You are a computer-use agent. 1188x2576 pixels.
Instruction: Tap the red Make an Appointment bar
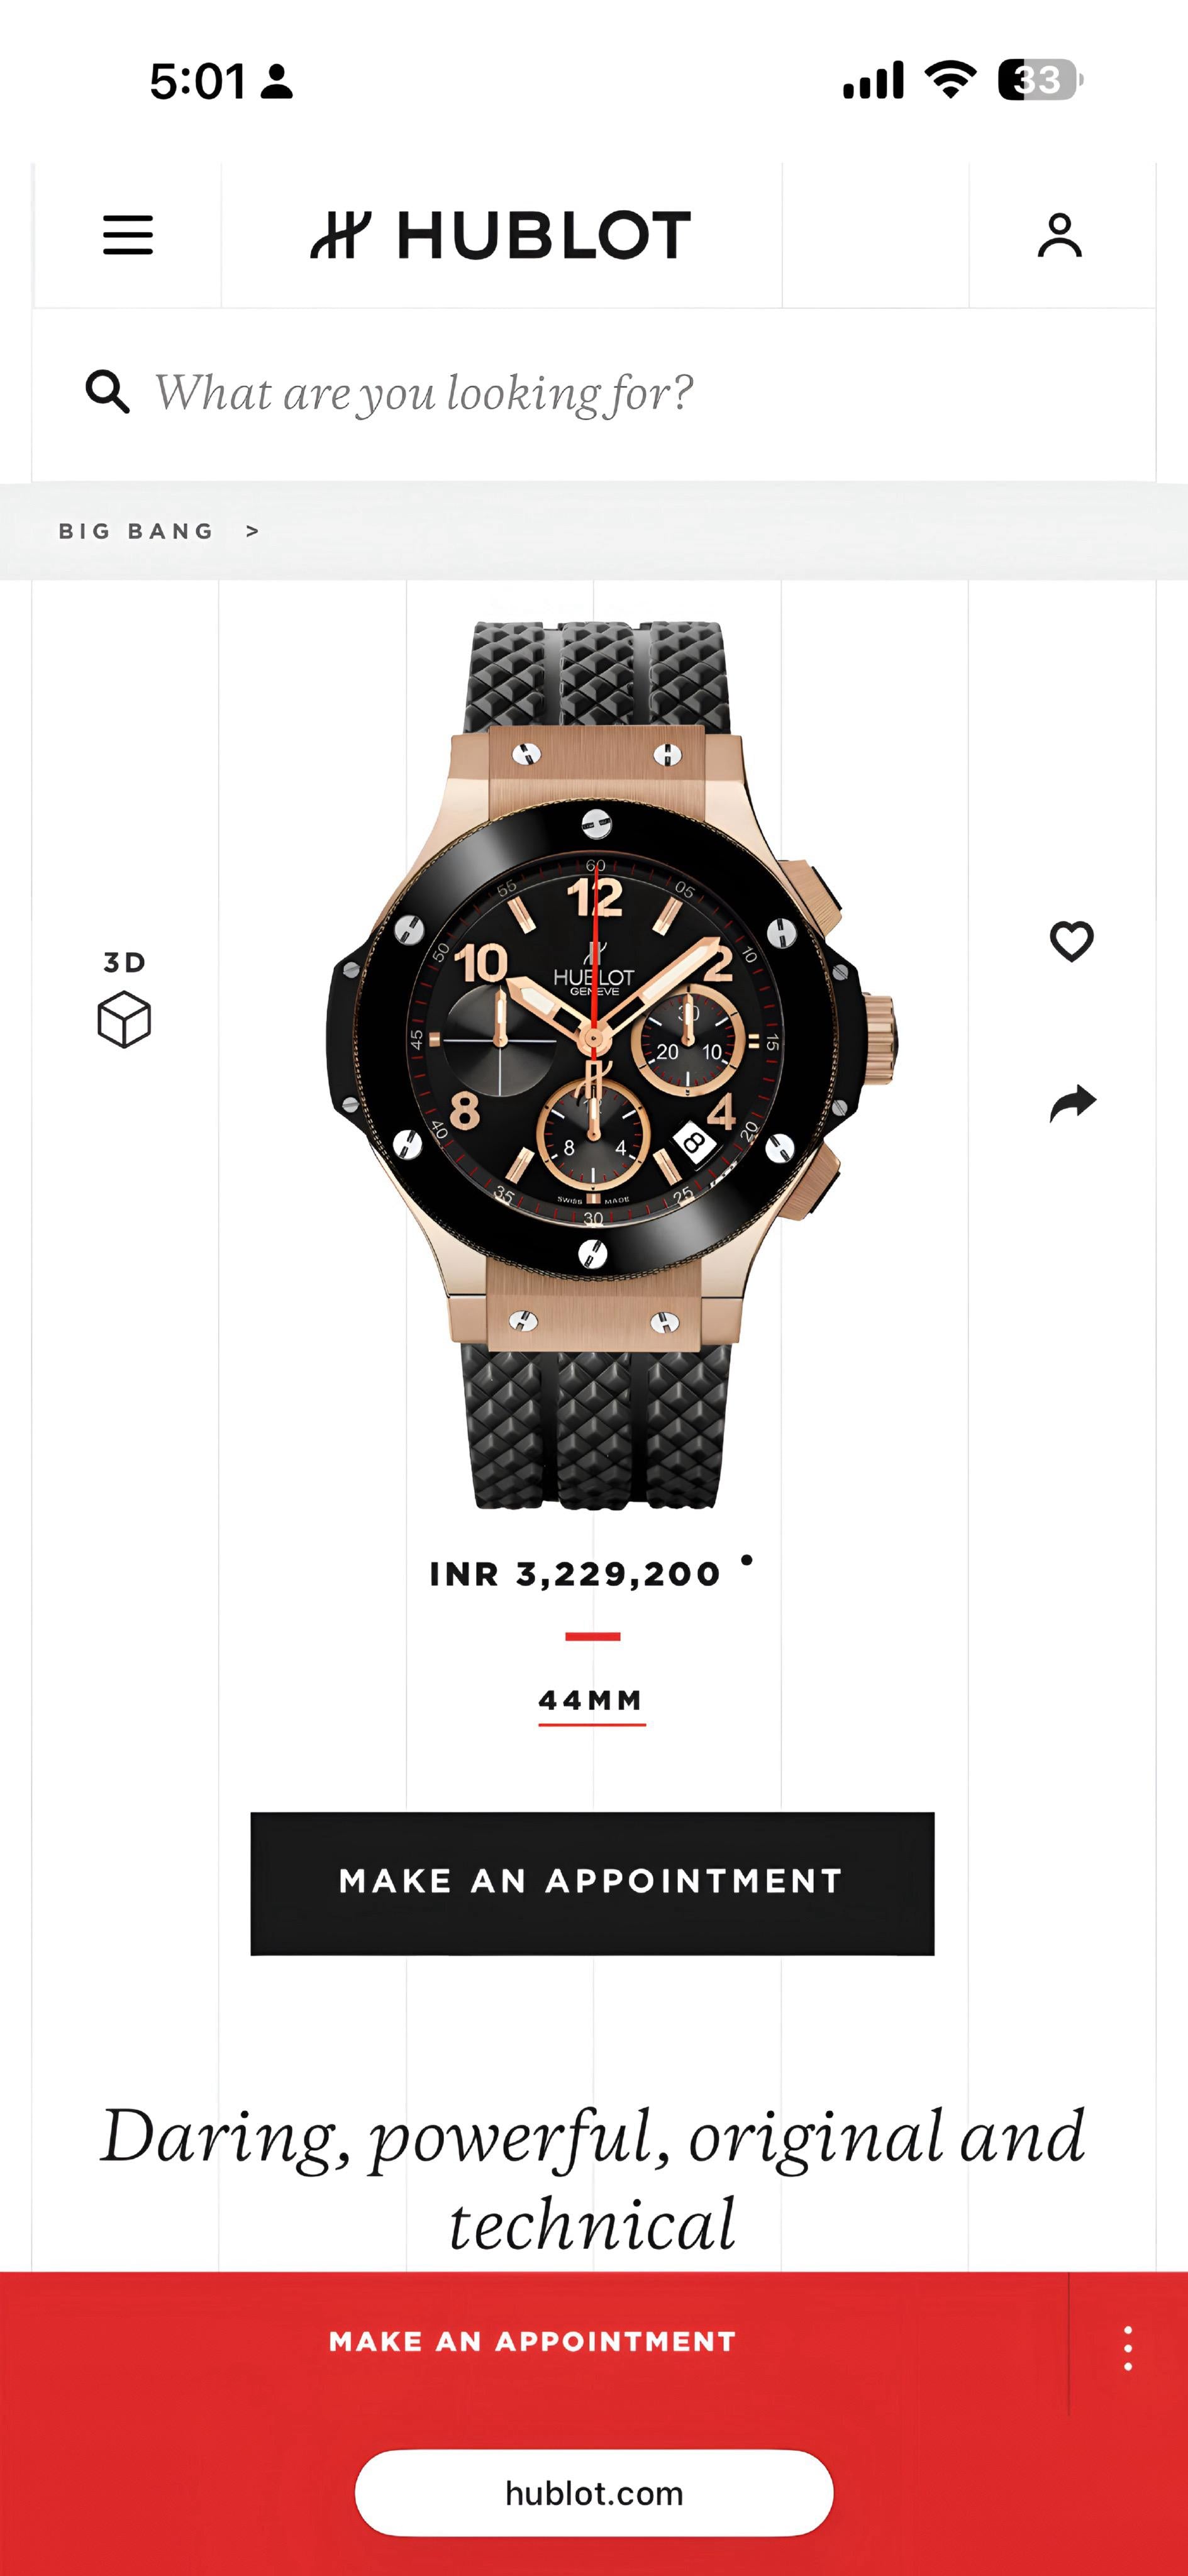coord(533,2341)
